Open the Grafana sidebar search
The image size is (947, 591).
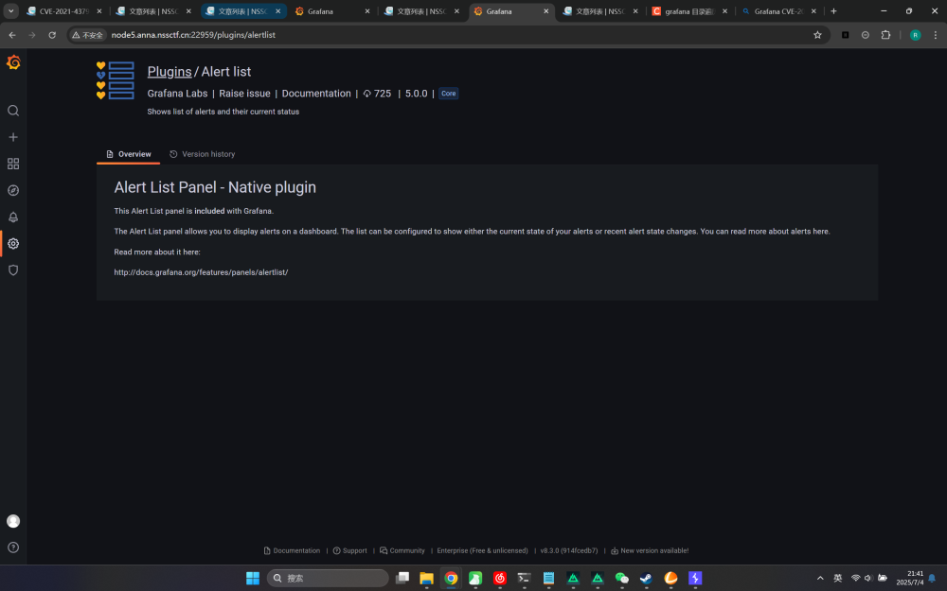(x=13, y=111)
